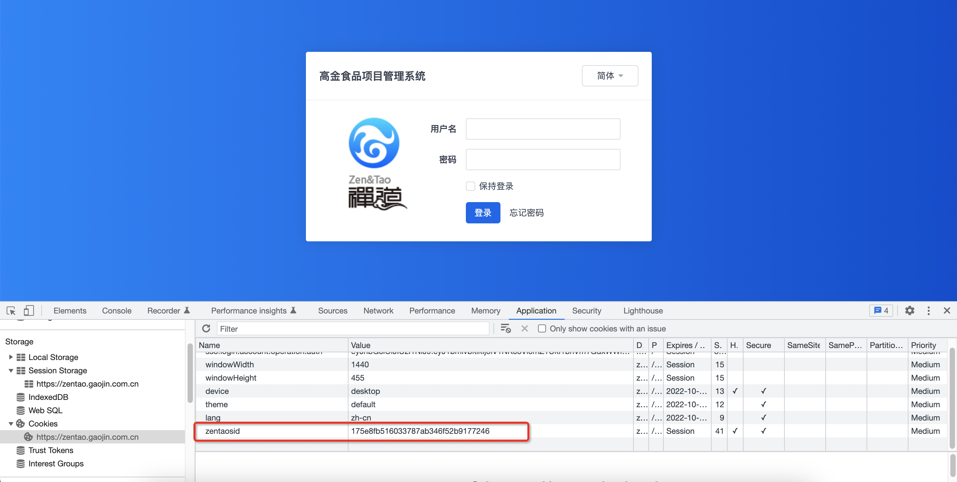The image size is (957, 482).
Task: Click the Trust Tokens icon
Action: [21, 450]
